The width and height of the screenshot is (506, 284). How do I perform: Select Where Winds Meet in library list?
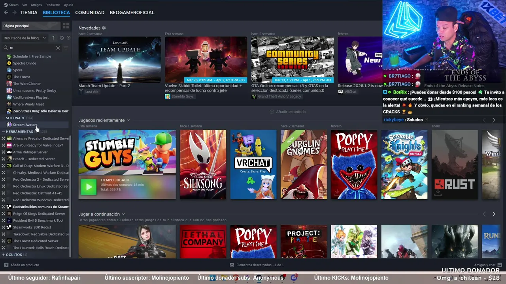click(x=28, y=105)
